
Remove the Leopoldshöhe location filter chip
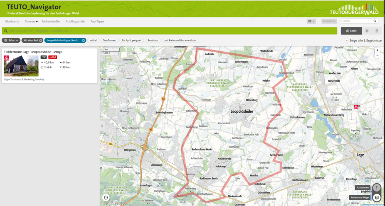83,40
